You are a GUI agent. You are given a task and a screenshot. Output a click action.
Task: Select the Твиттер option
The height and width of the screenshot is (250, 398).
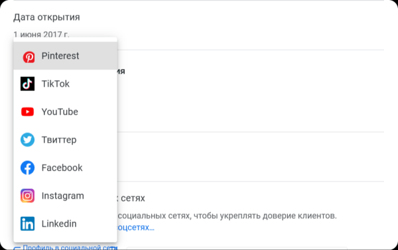tap(65, 140)
